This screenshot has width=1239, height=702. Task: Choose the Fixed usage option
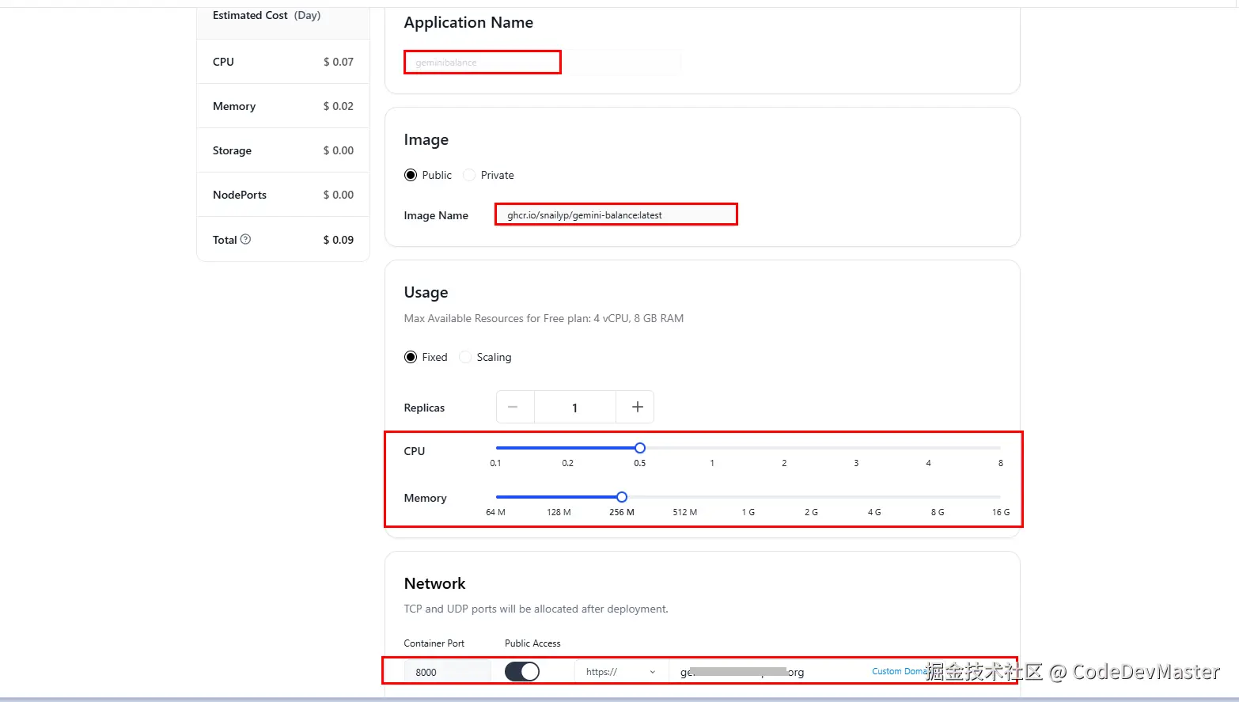(411, 357)
